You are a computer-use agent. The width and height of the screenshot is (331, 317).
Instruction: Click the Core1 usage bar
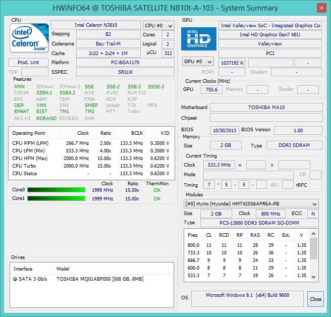(x=56, y=198)
